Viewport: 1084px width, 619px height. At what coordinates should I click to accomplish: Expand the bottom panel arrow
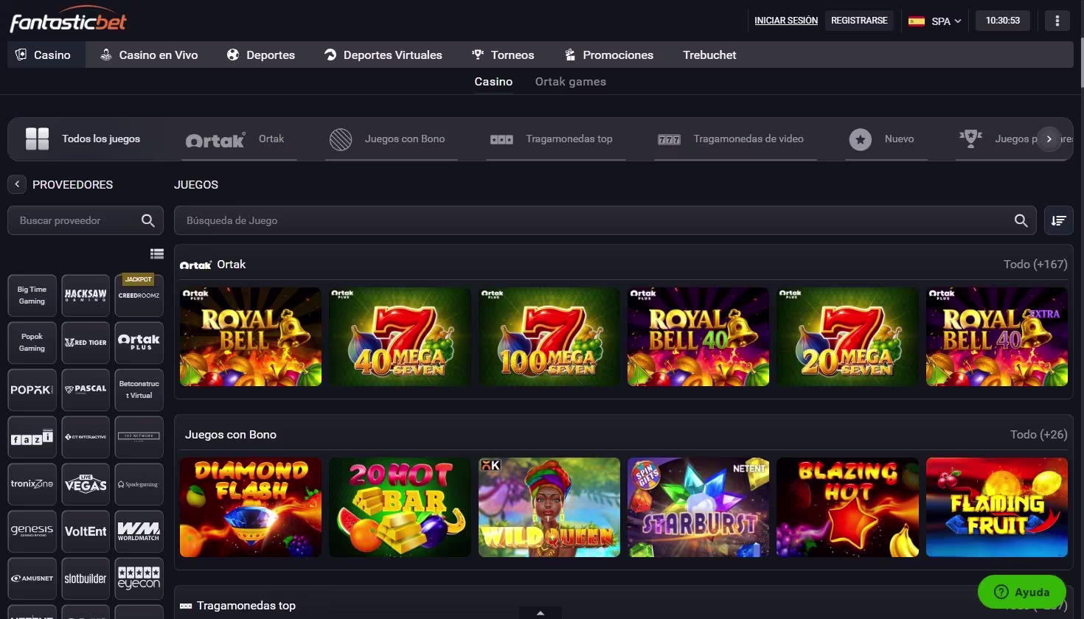point(541,612)
